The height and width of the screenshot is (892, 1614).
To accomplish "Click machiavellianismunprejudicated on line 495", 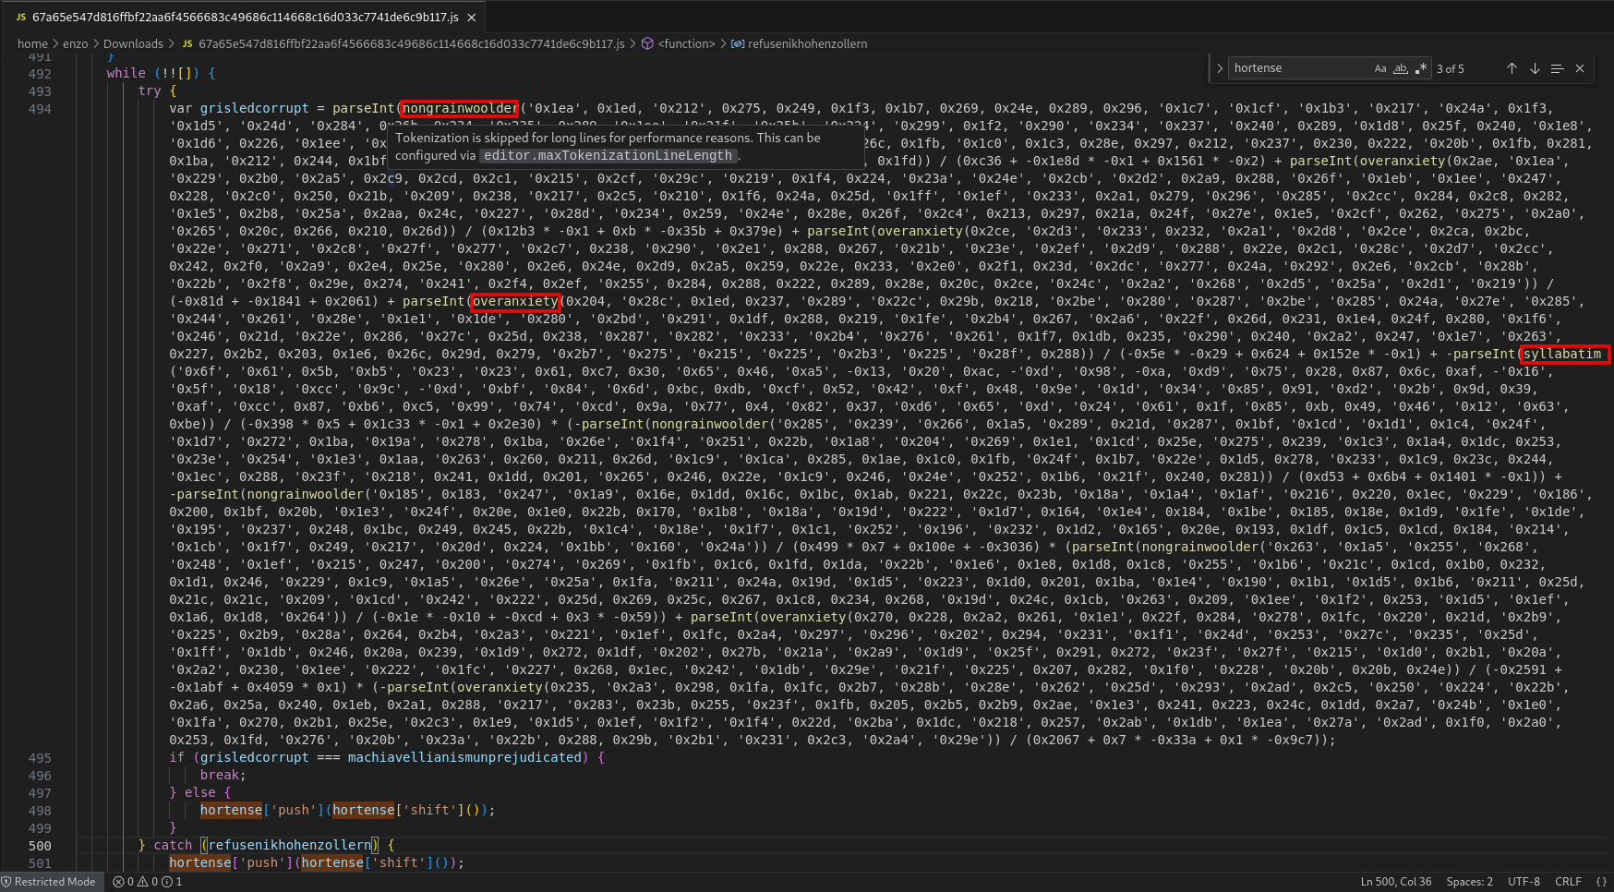I will [x=464, y=757].
